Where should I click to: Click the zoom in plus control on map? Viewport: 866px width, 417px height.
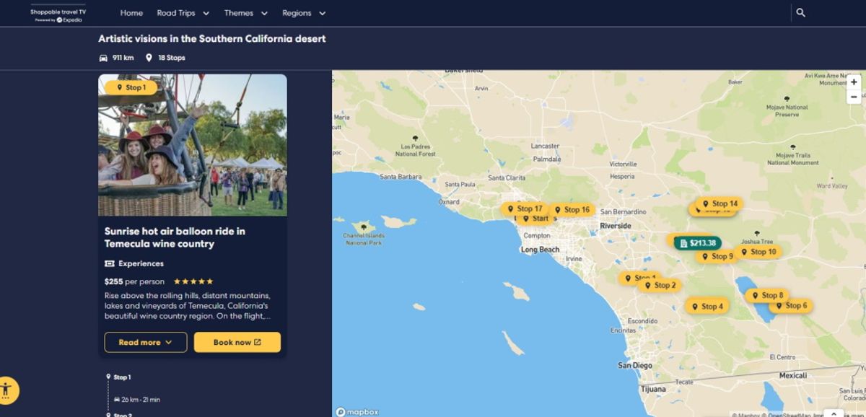pyautogui.click(x=854, y=81)
